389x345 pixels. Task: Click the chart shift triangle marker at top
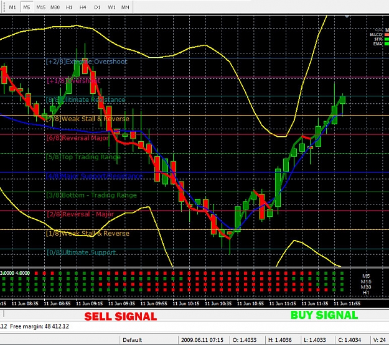click(x=347, y=17)
